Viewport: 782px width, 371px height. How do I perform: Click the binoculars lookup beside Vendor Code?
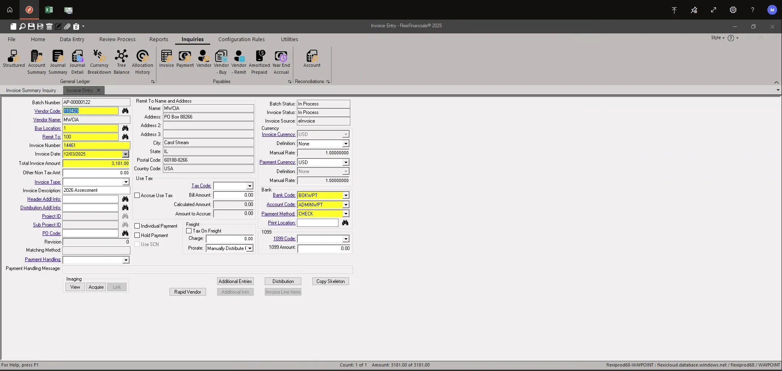point(125,111)
